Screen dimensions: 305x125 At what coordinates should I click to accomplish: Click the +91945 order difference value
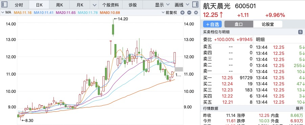(244, 40)
